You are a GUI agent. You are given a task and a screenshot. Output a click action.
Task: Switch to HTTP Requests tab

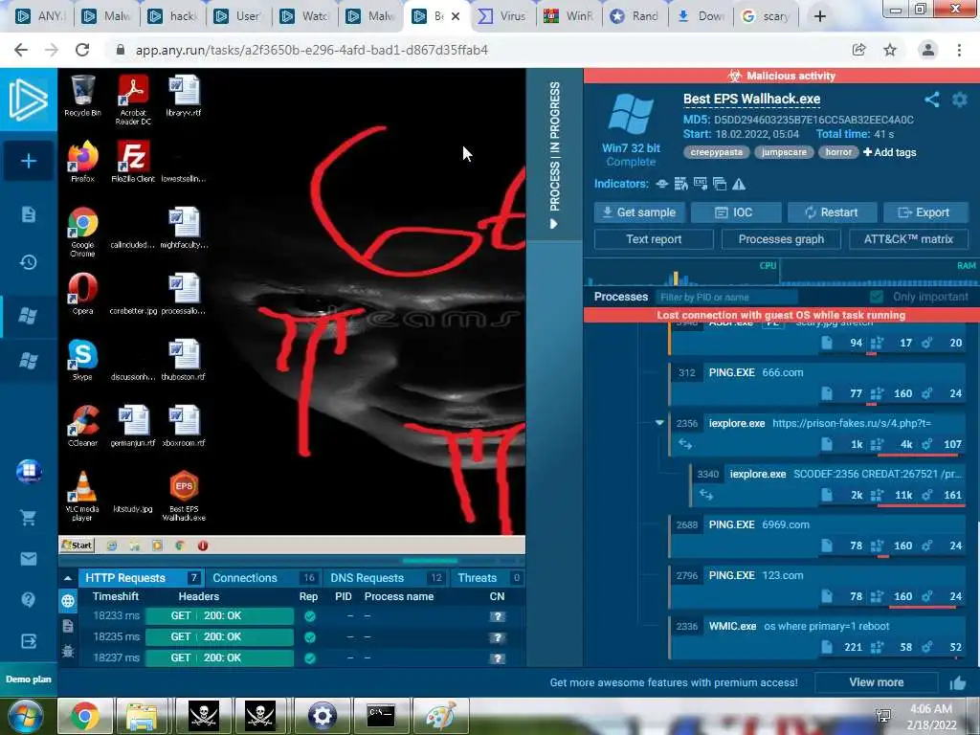coord(142,578)
